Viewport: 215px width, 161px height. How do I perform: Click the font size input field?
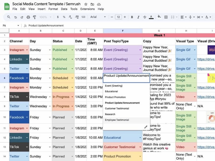click(118, 17)
